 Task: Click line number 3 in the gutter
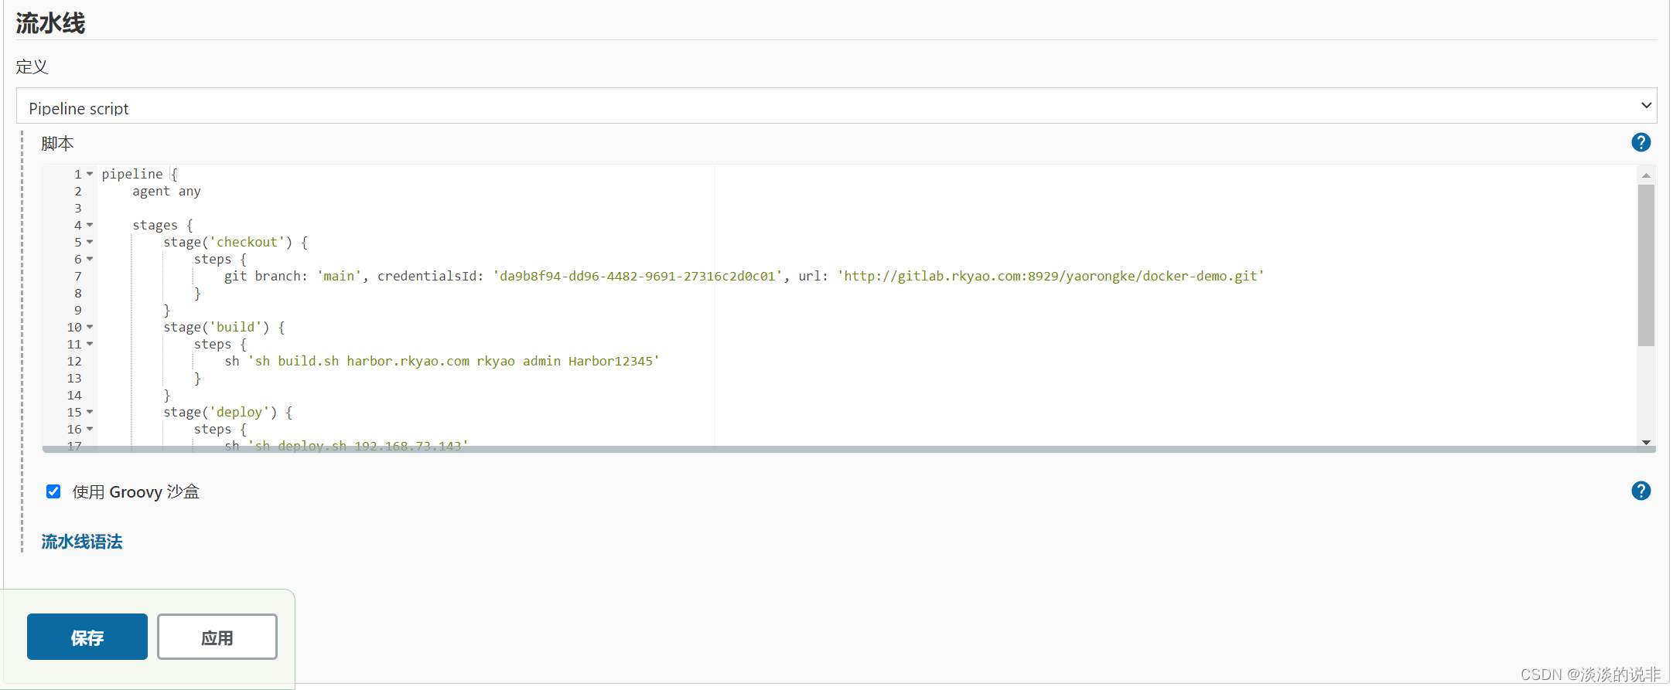point(78,208)
